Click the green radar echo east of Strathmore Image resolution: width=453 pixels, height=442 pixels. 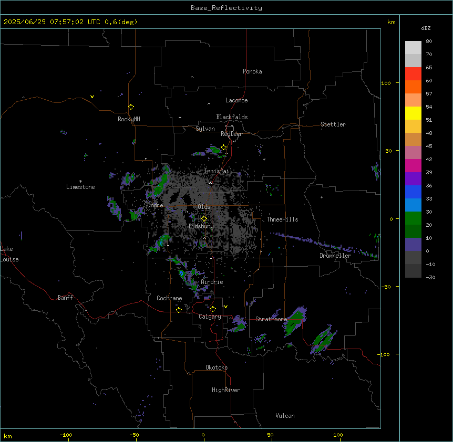tap(295, 321)
